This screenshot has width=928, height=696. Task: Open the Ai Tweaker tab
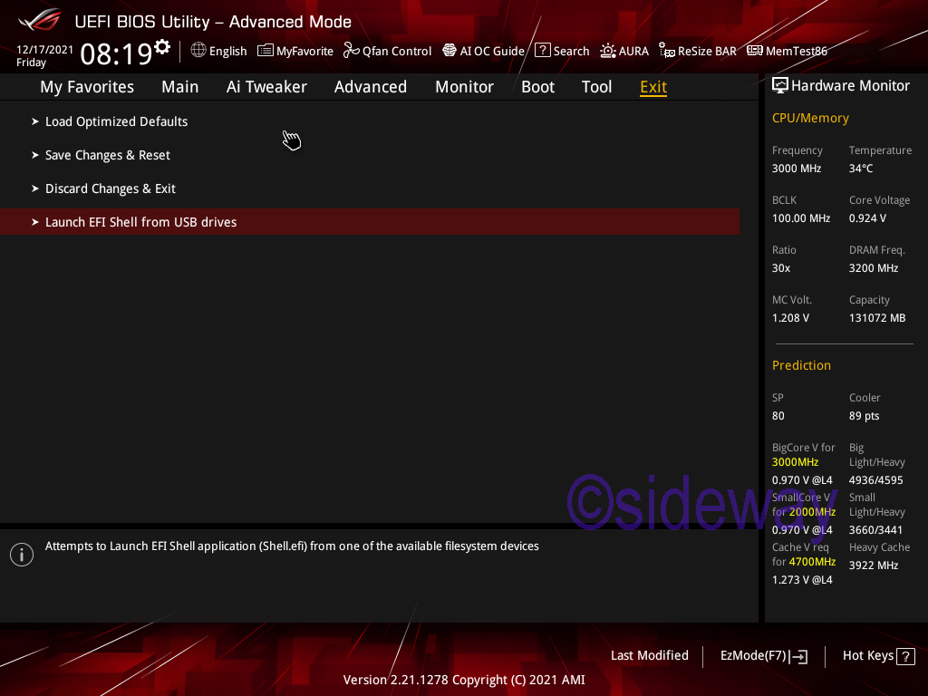[x=266, y=87]
